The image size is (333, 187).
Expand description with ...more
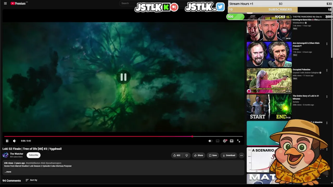click(x=8, y=172)
